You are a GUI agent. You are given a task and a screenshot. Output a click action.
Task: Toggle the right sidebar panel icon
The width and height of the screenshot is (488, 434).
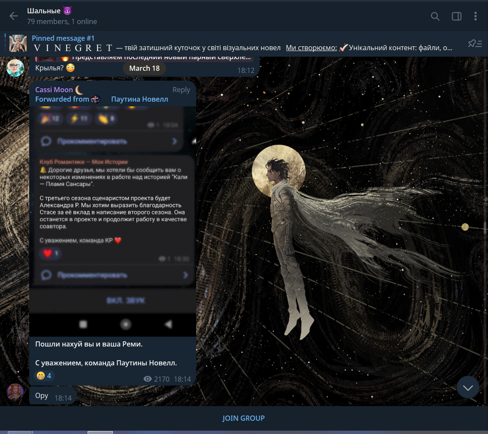click(456, 16)
